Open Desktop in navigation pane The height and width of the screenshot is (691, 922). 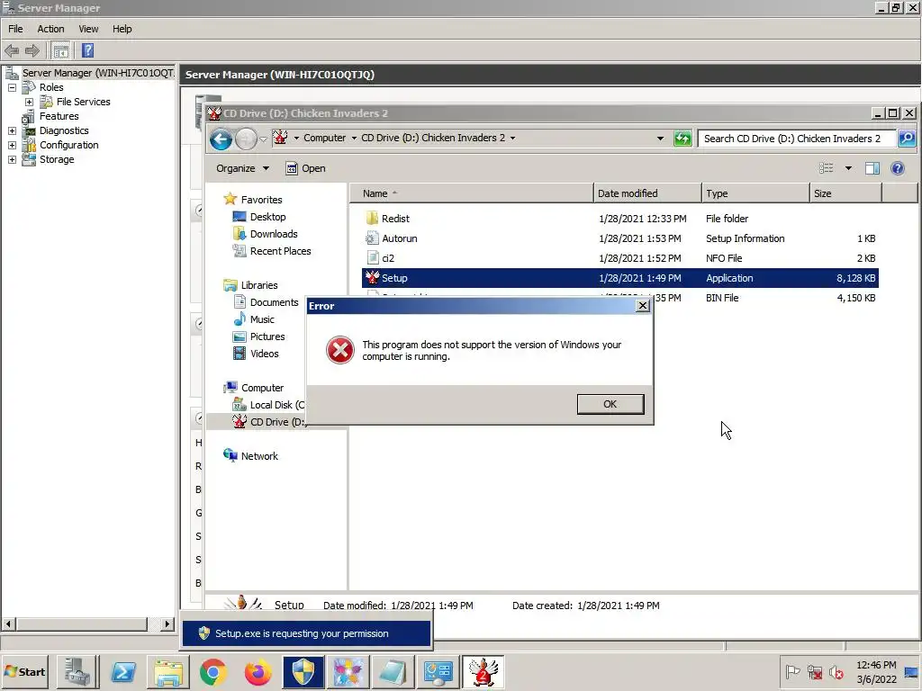[x=267, y=217]
